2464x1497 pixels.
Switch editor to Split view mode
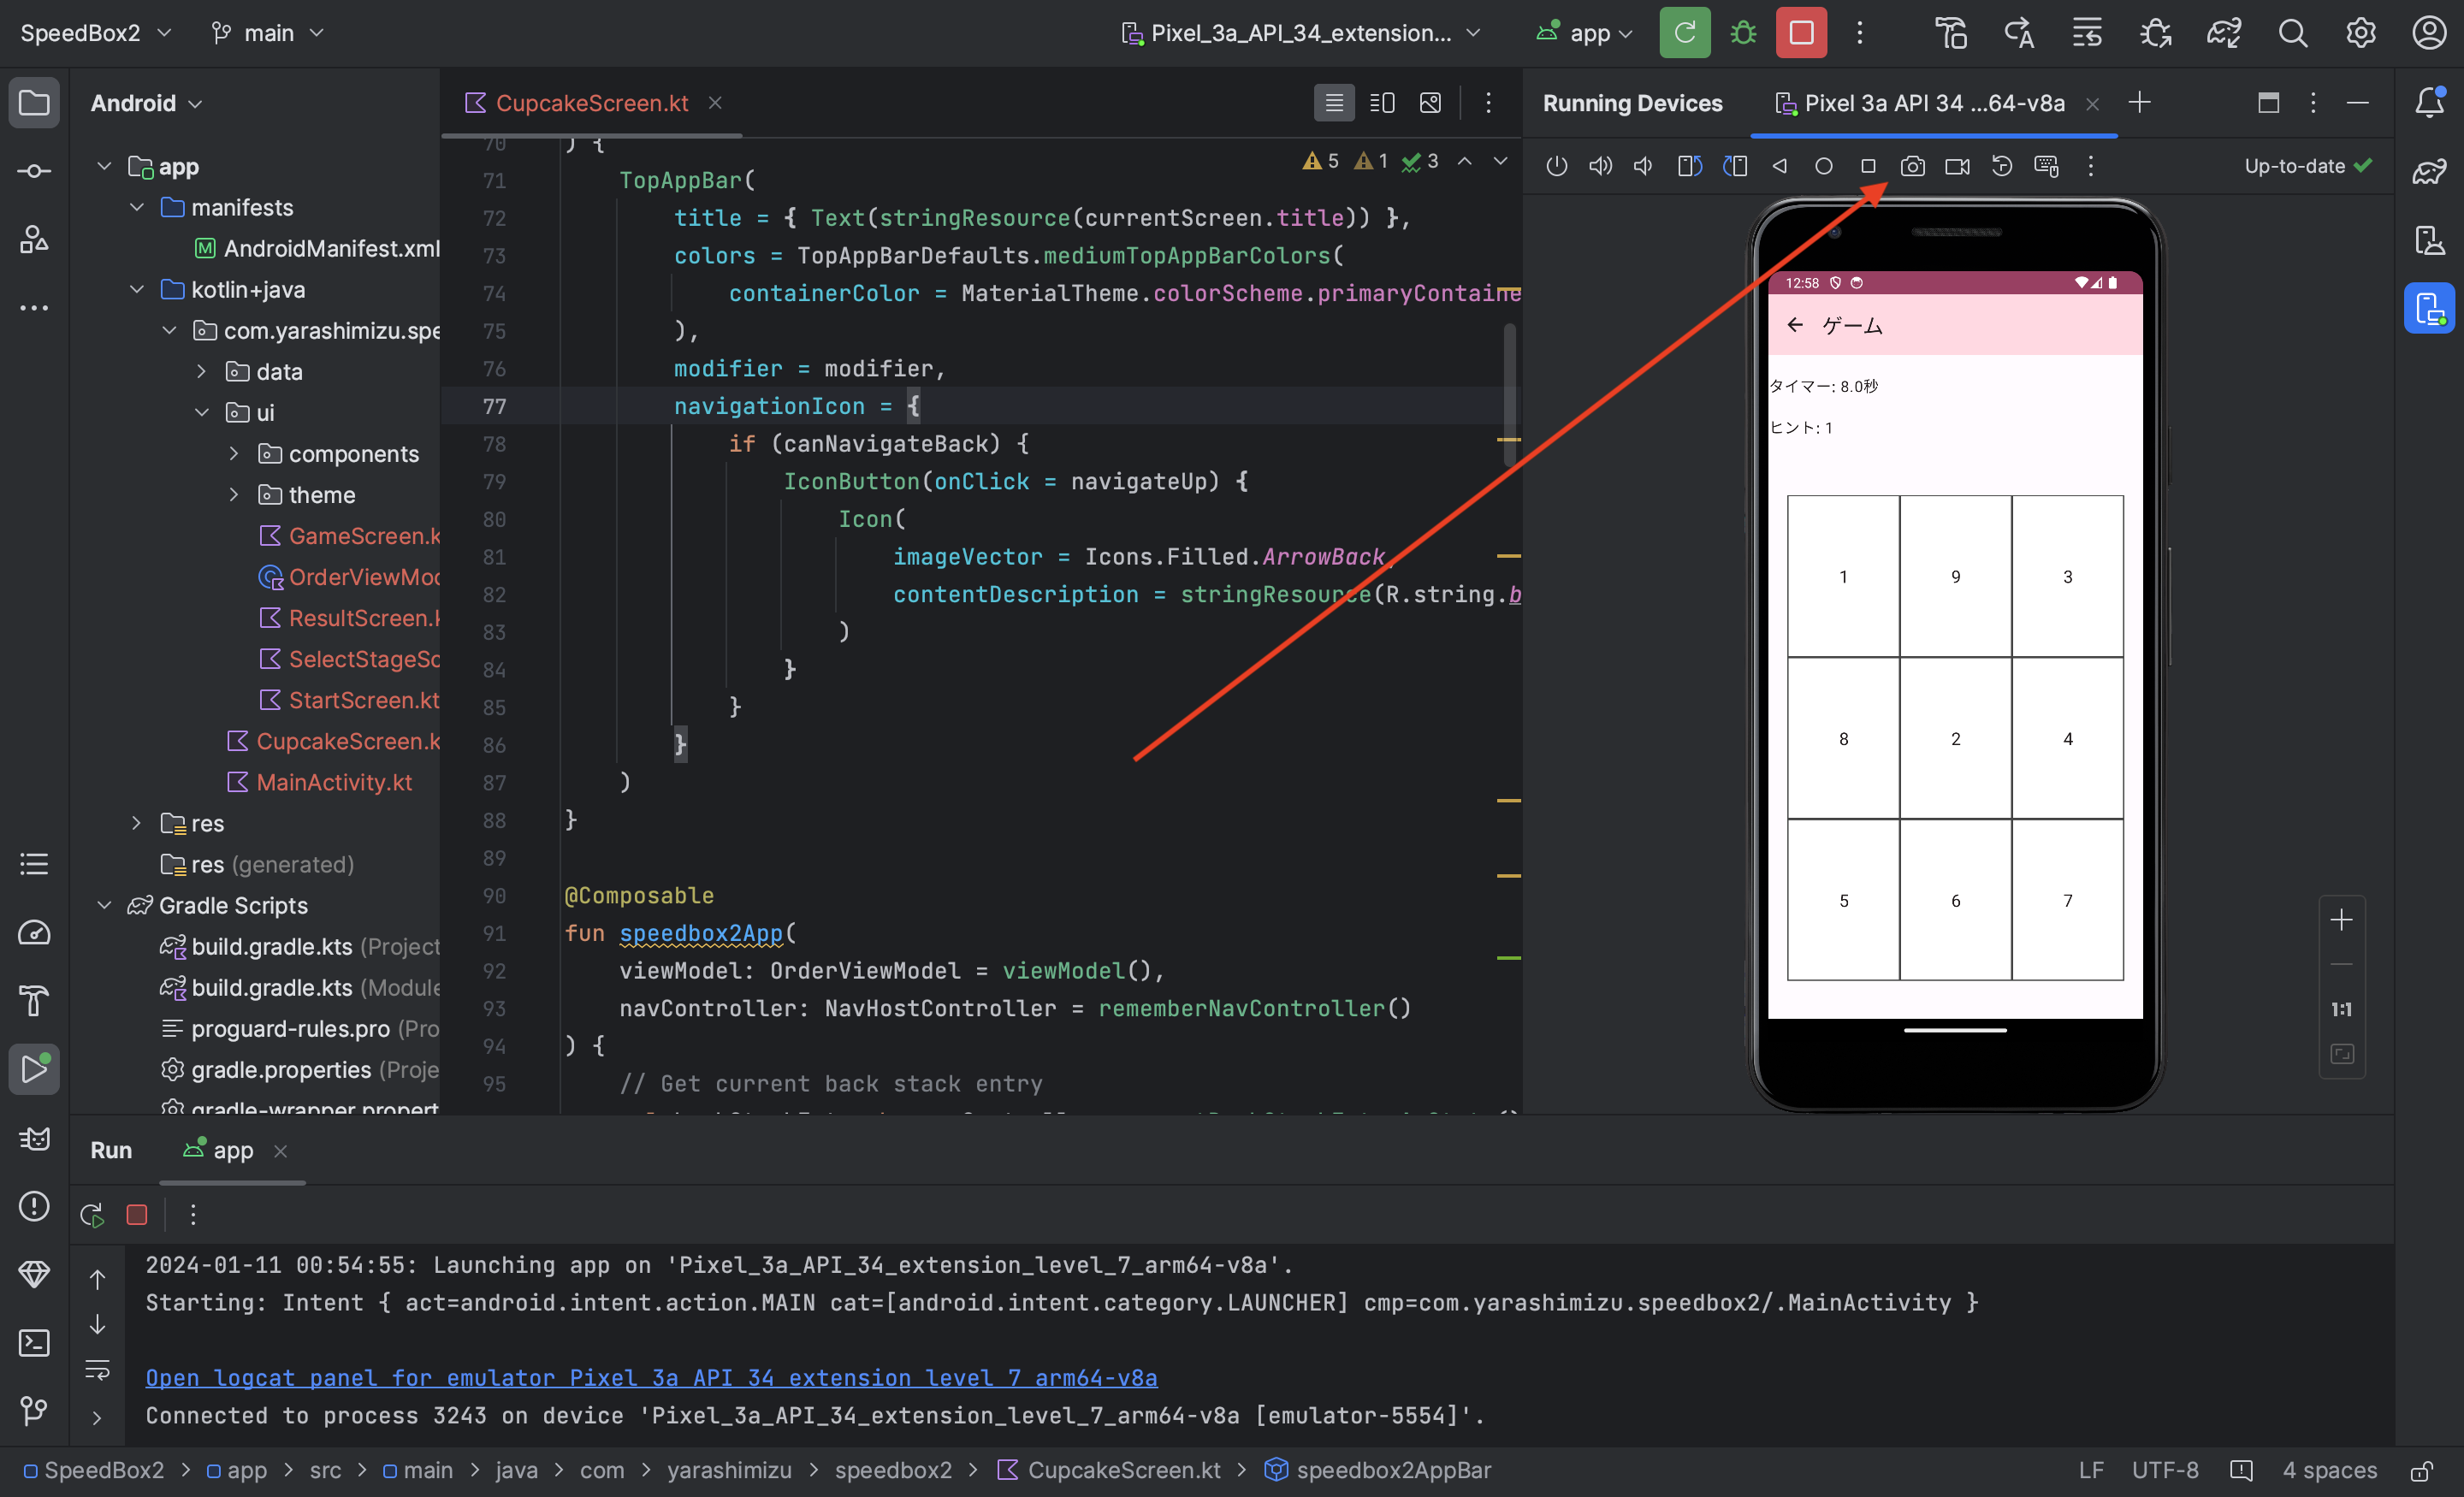click(x=1382, y=103)
